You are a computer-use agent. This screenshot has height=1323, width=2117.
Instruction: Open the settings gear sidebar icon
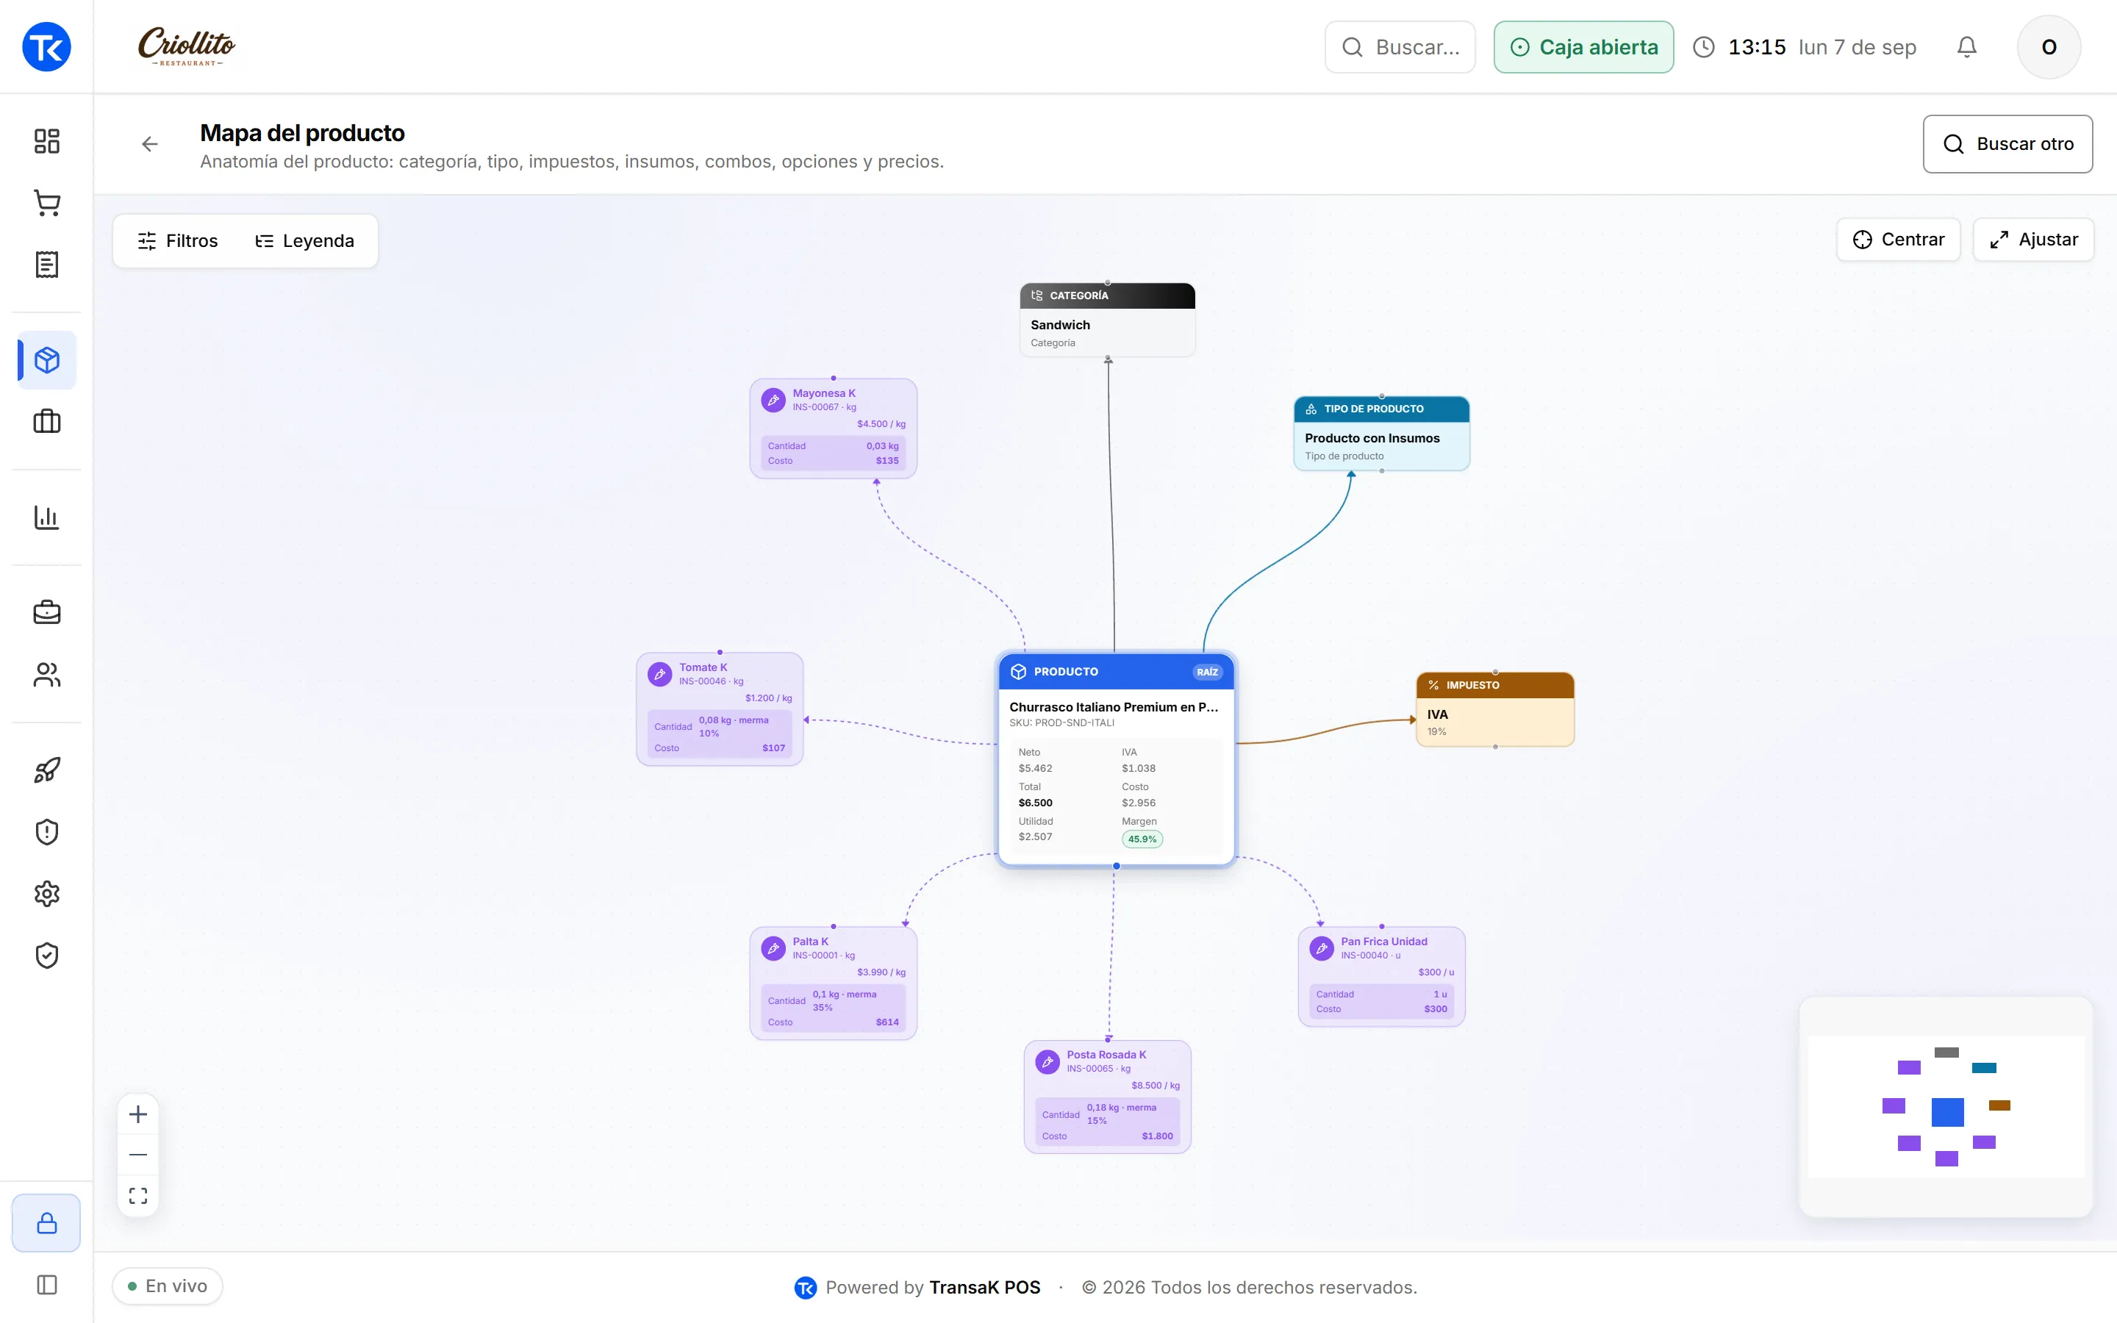46,893
